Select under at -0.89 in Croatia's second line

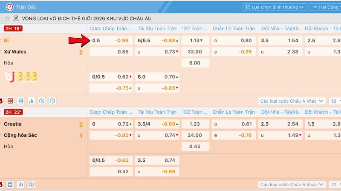click(x=157, y=172)
